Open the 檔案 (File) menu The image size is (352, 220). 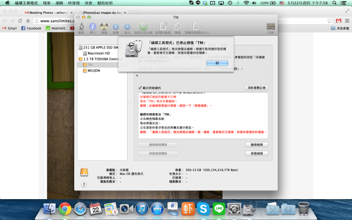pyautogui.click(x=47, y=3)
